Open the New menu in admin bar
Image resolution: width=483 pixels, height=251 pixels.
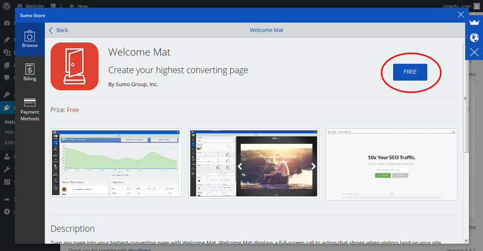coord(78,6)
